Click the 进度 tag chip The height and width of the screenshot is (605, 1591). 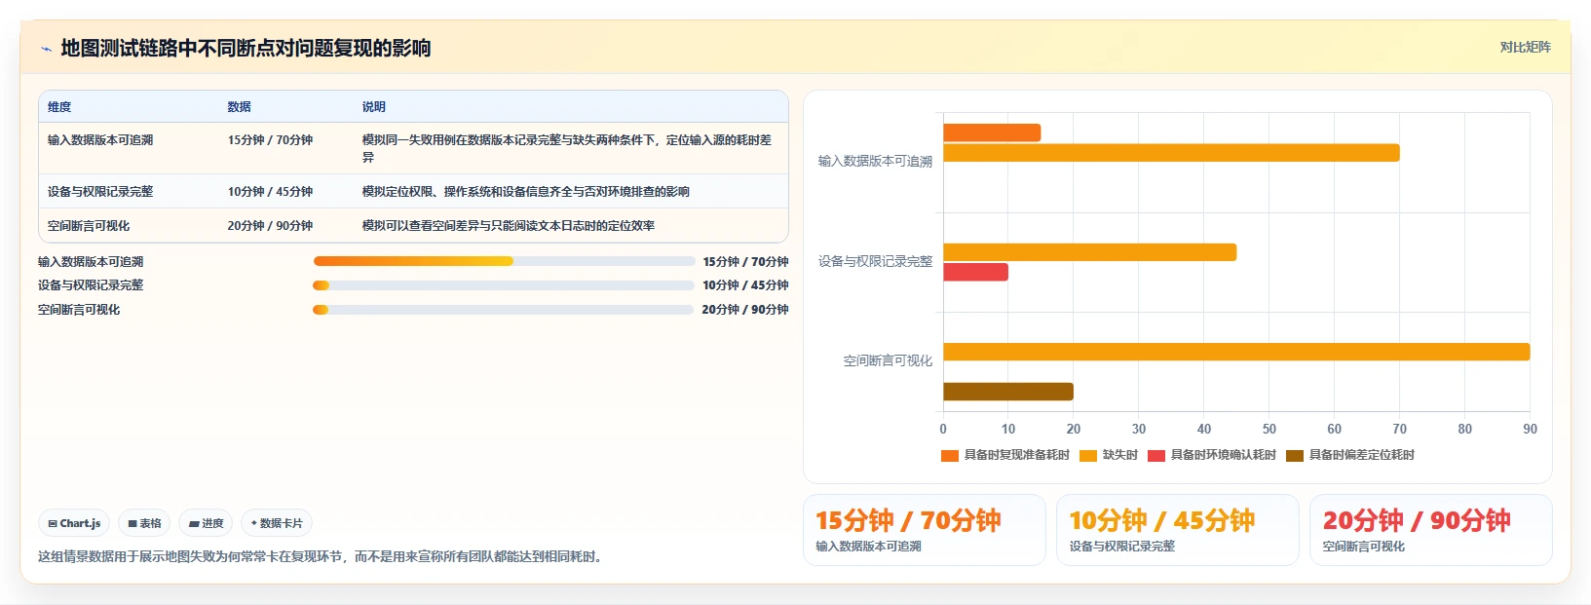(x=207, y=523)
